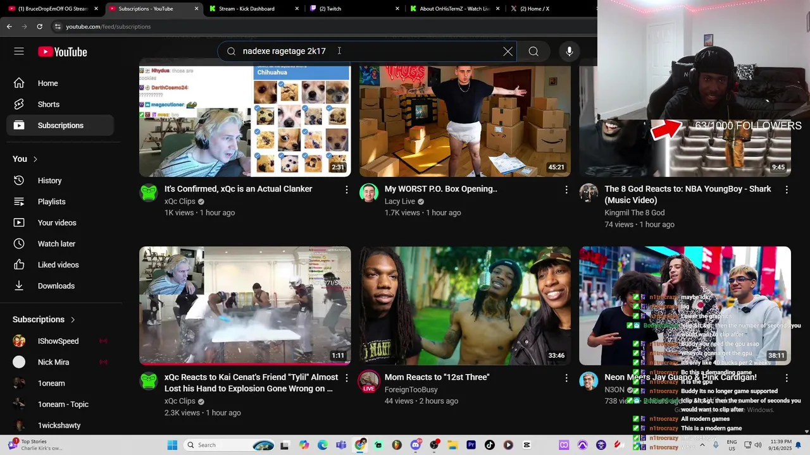Open the YouTube hamburger guide menu
The height and width of the screenshot is (455, 810).
tap(19, 51)
